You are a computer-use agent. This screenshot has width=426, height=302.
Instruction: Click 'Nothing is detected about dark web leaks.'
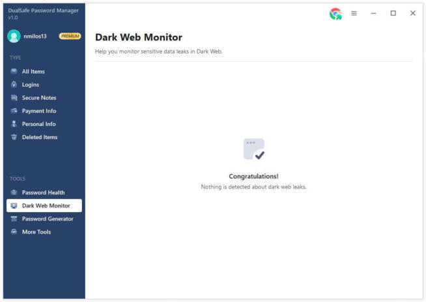(x=253, y=187)
